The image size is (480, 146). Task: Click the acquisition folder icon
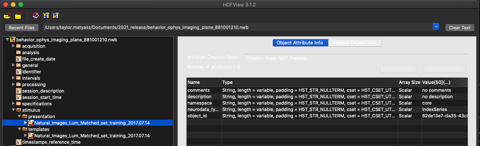click(18, 46)
